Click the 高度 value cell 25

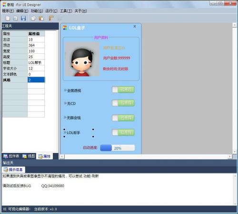(x=36, y=57)
